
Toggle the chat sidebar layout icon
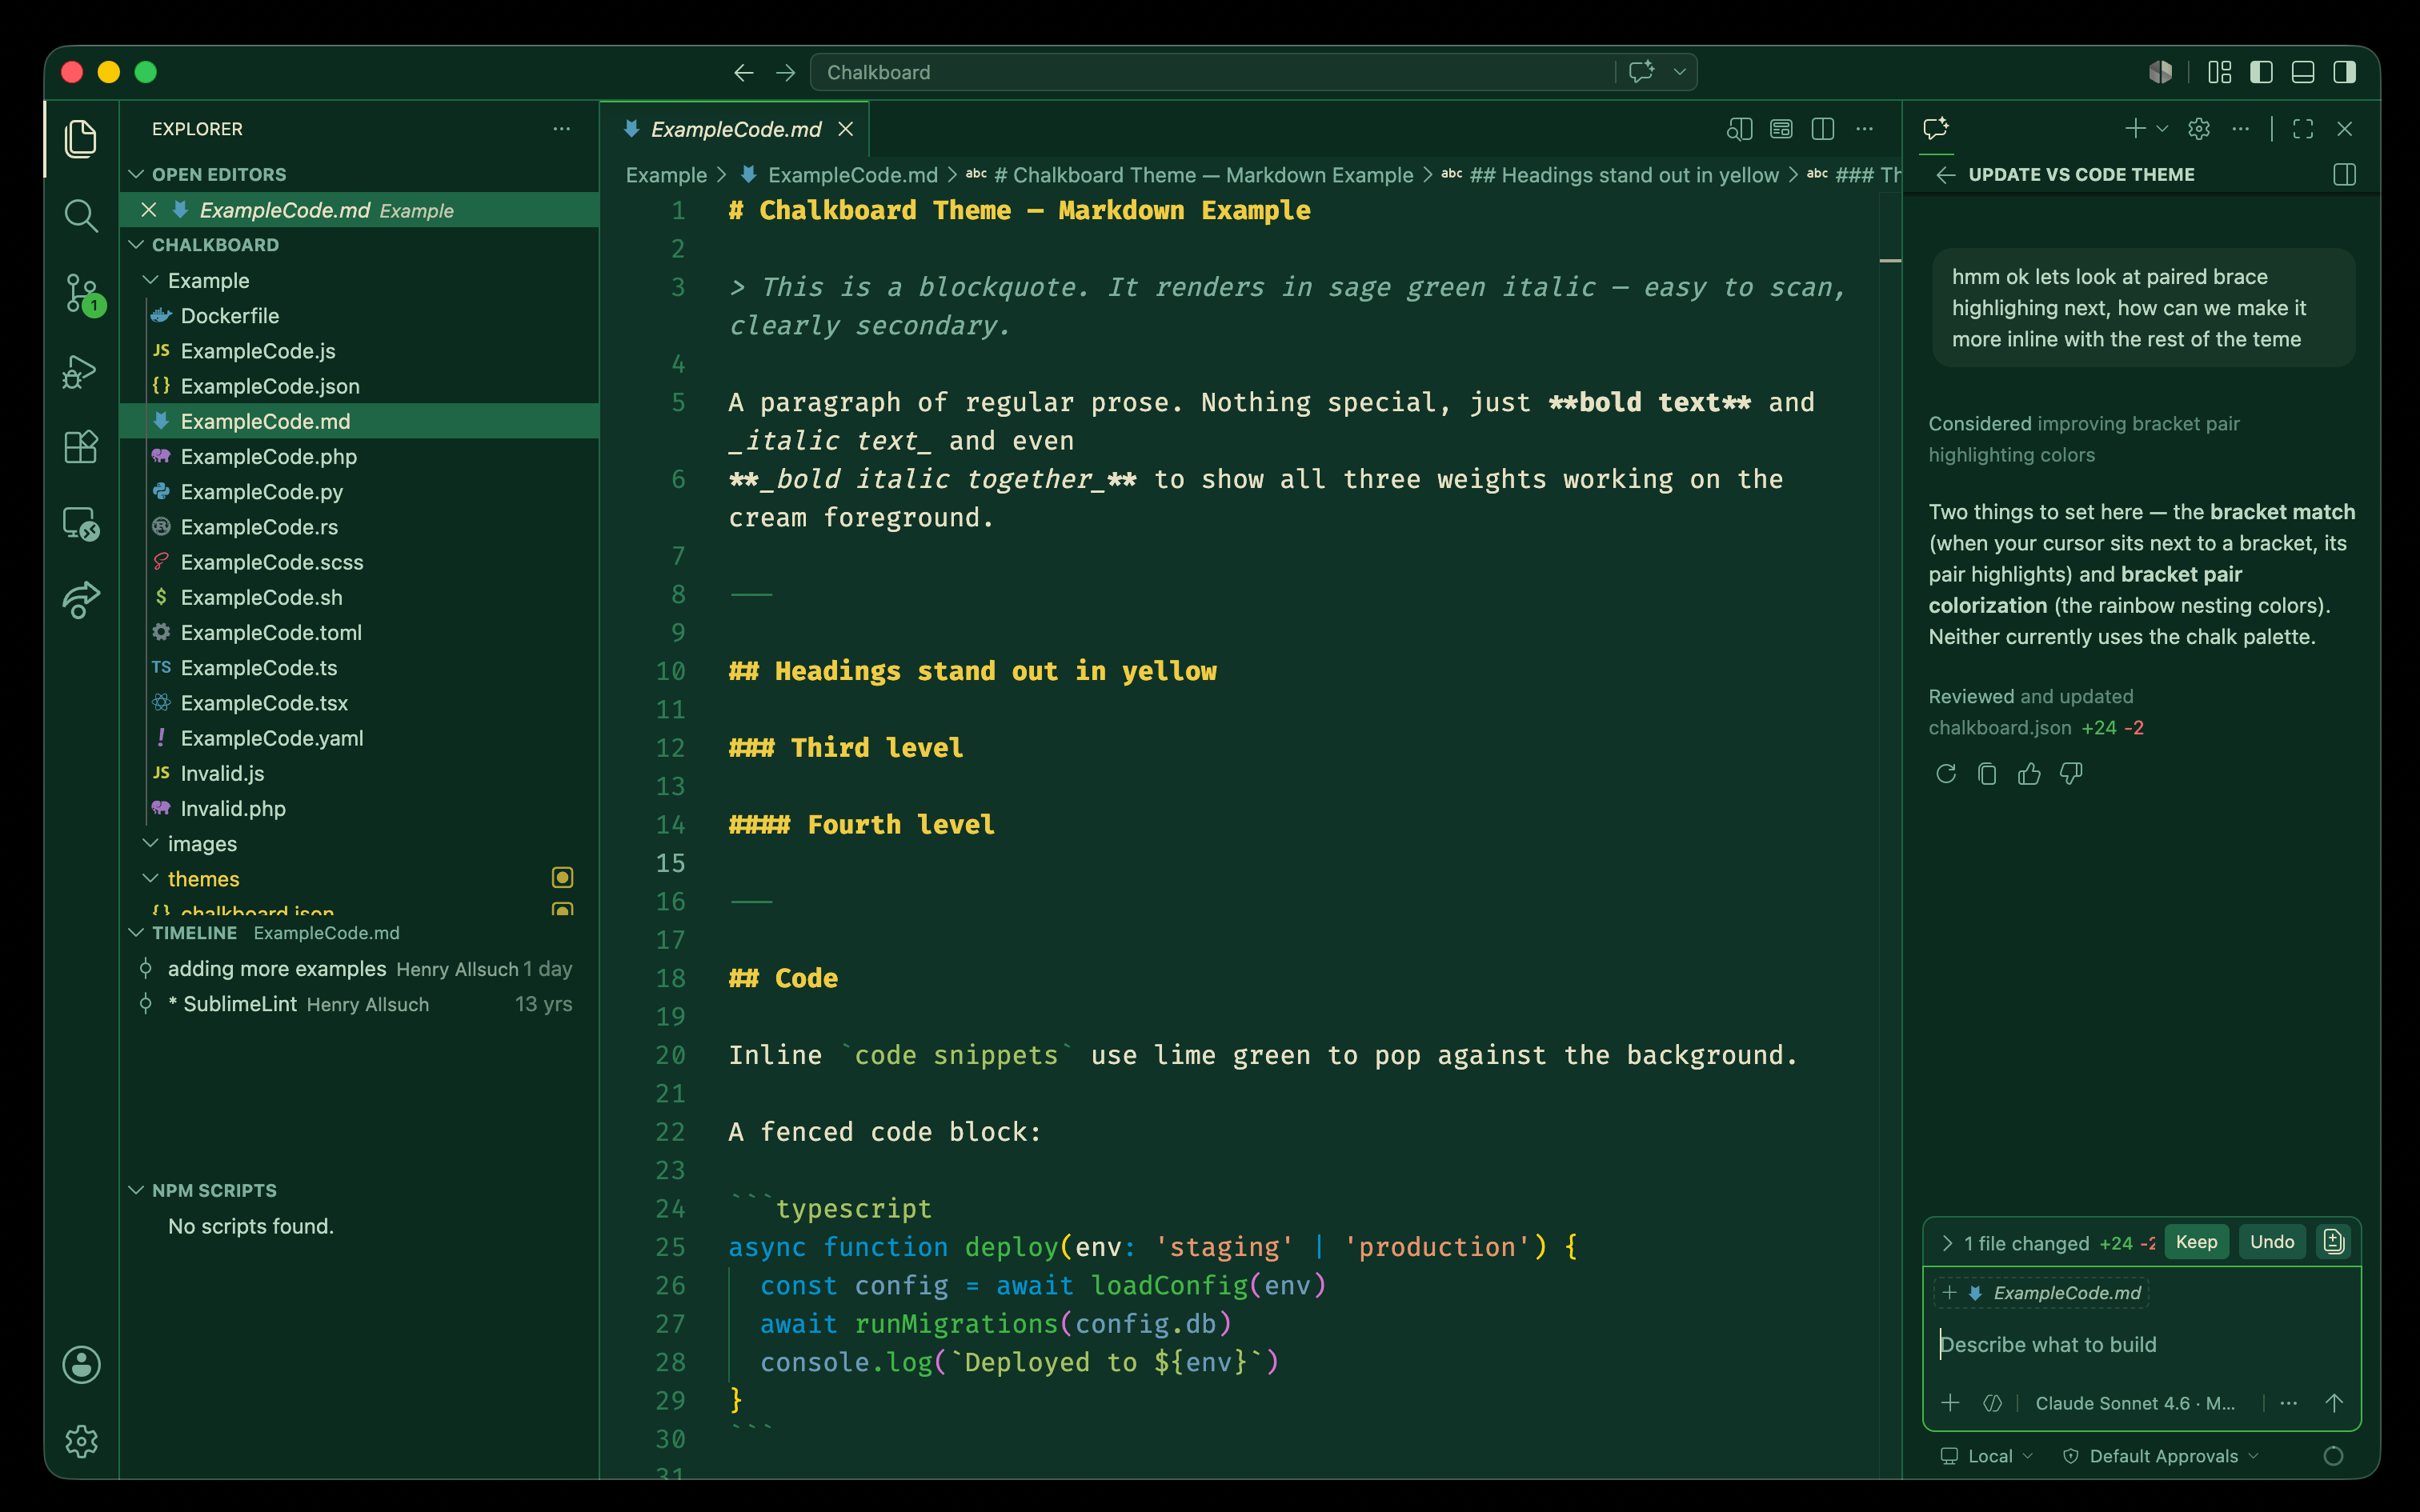(x=2344, y=175)
